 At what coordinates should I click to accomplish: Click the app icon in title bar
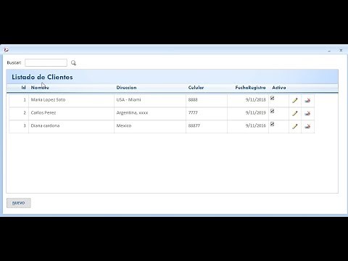7,50
